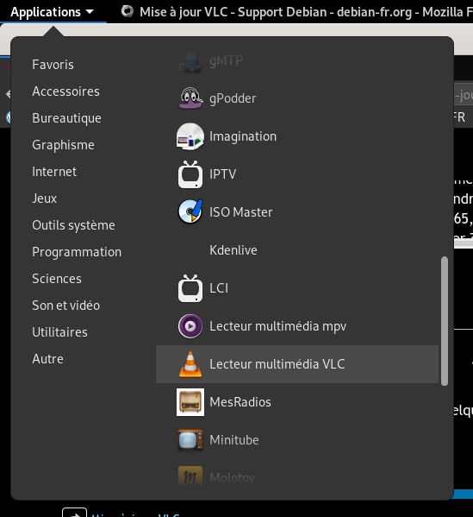Image resolution: width=473 pixels, height=517 pixels.
Task: Launch mpv via its purple play icon
Action: tap(190, 326)
